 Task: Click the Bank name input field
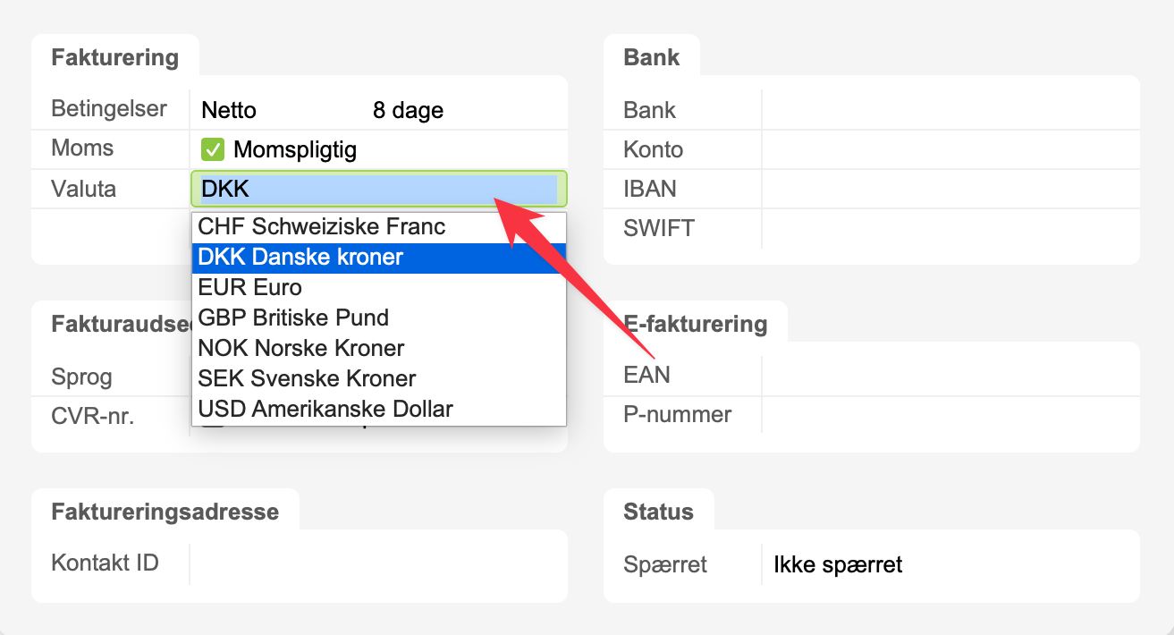click(x=948, y=111)
